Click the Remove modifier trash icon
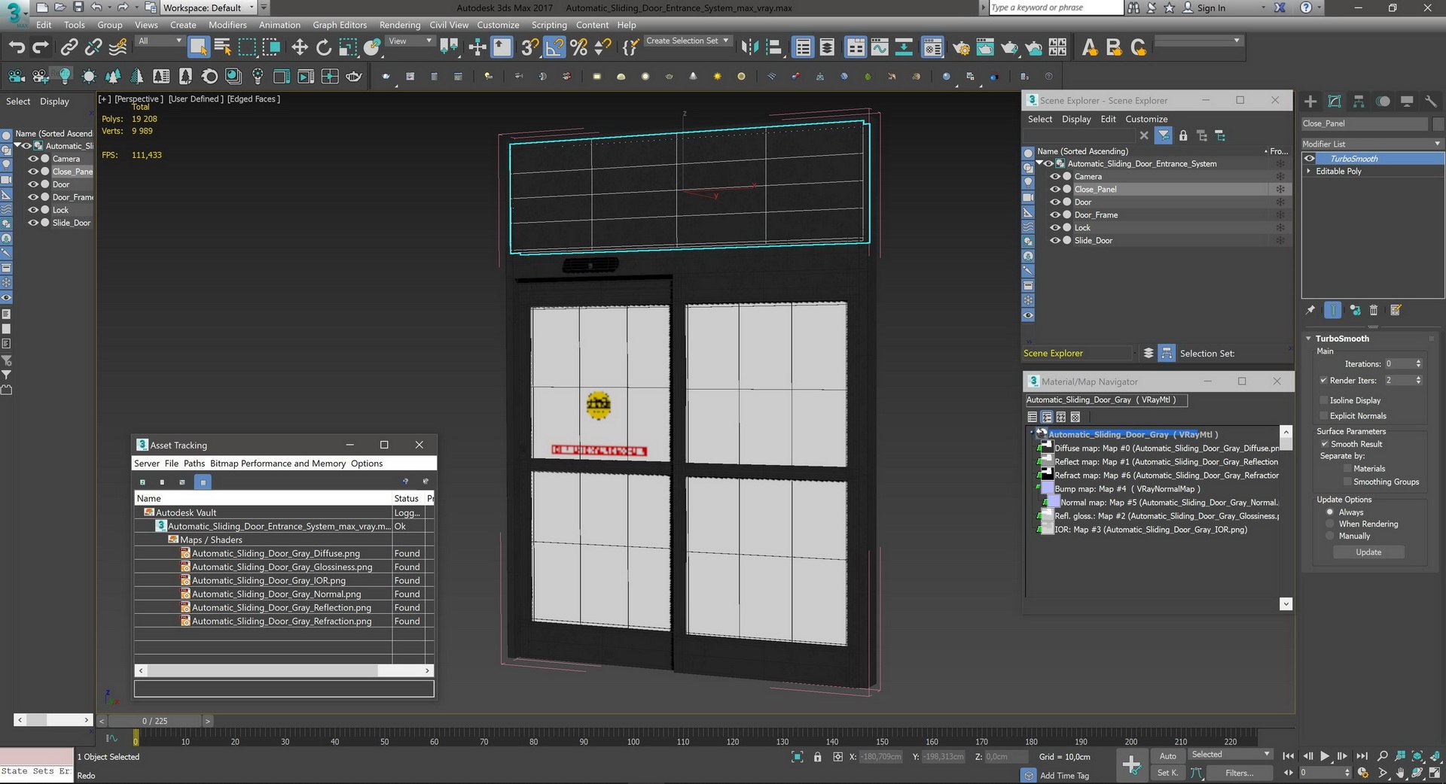 coord(1374,310)
